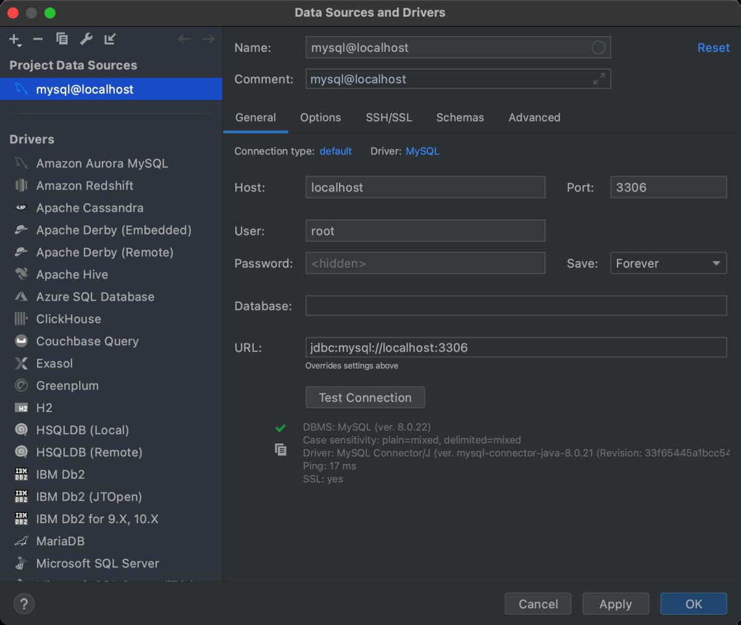Click into the Port input field
The height and width of the screenshot is (625, 741).
pos(668,187)
